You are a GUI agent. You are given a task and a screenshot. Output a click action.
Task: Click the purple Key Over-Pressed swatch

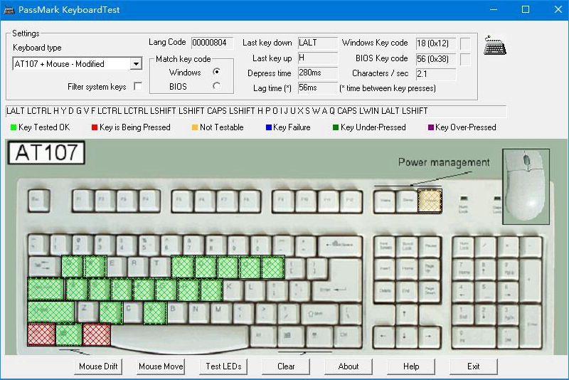[x=431, y=127]
